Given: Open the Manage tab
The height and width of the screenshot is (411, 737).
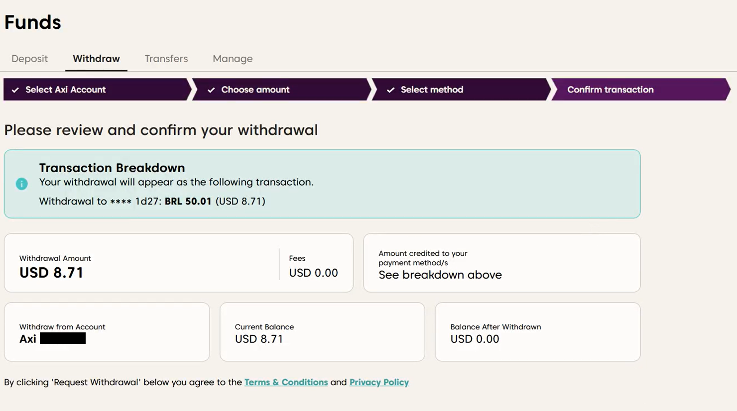Looking at the screenshot, I should tap(233, 59).
